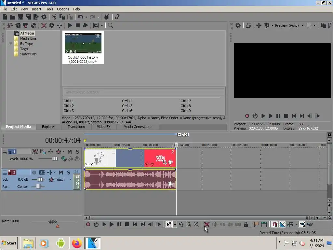This screenshot has height=250, width=333.
Task: Select the Media Bins folder
Action: (28, 38)
